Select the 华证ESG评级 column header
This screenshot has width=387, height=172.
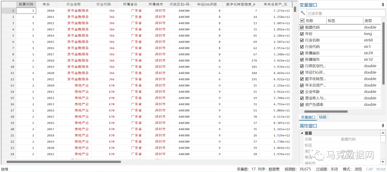pyautogui.click(x=207, y=4)
